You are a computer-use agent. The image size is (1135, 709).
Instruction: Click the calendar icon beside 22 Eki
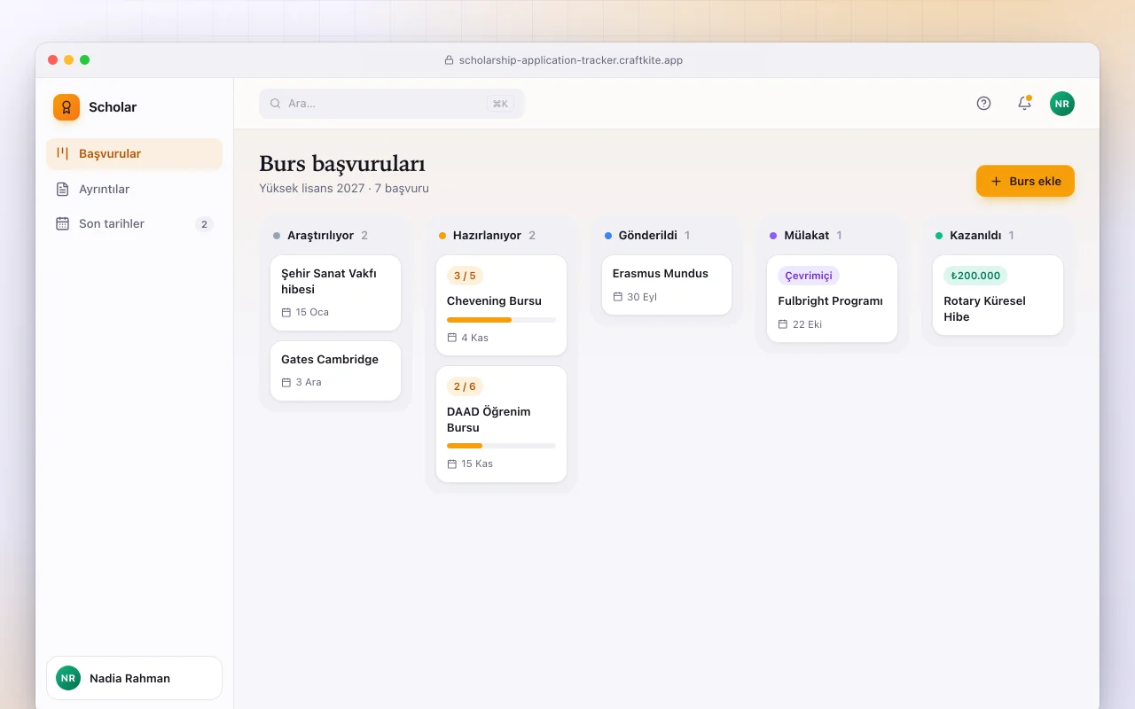783,324
